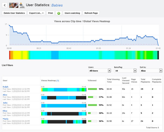The height and width of the screenshot is (132, 164).
Task: Open the Sort by Alias dropdown
Action: pos(151,71)
